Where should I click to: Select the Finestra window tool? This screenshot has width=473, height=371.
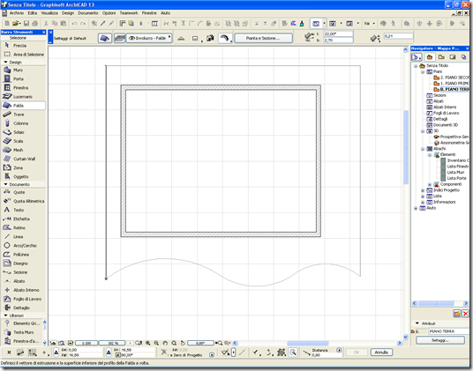[x=23, y=87]
